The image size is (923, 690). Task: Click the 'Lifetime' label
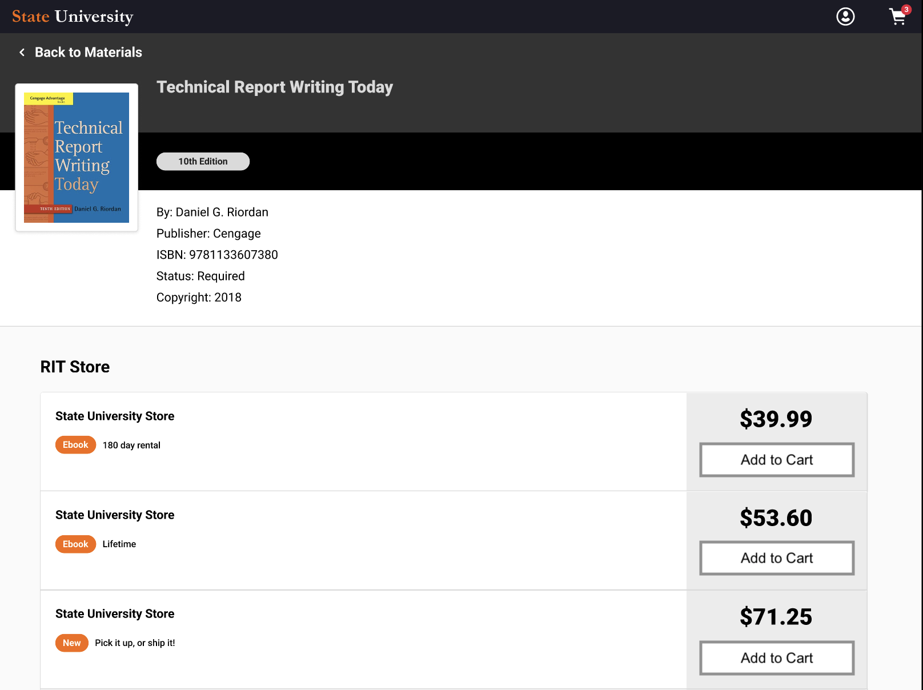click(x=119, y=544)
